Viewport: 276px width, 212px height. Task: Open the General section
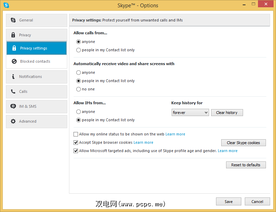37,20
